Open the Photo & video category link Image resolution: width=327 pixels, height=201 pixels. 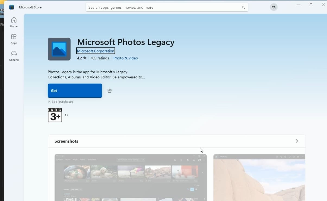126,58
